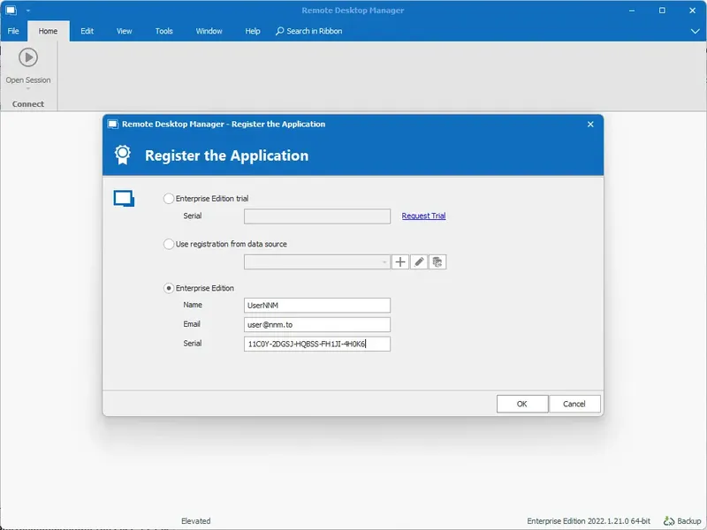This screenshot has width=707, height=530.
Task: Switch to the Tools ribbon tab
Action: 163,30
